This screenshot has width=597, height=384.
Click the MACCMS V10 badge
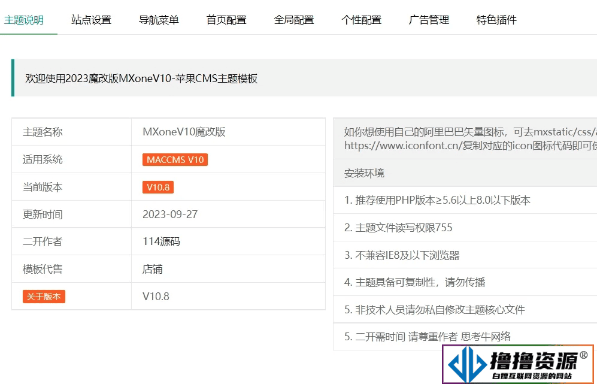pos(175,159)
